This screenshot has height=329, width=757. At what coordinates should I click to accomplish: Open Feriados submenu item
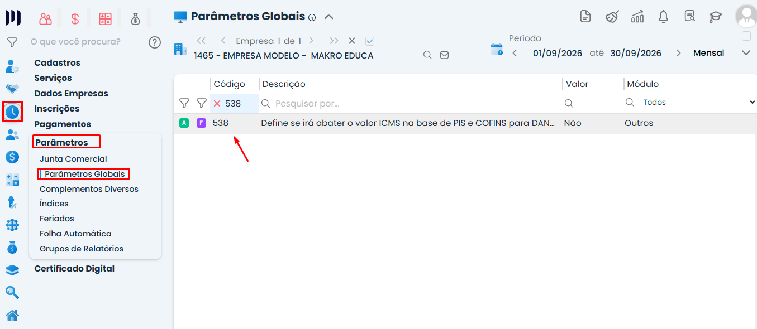(57, 219)
